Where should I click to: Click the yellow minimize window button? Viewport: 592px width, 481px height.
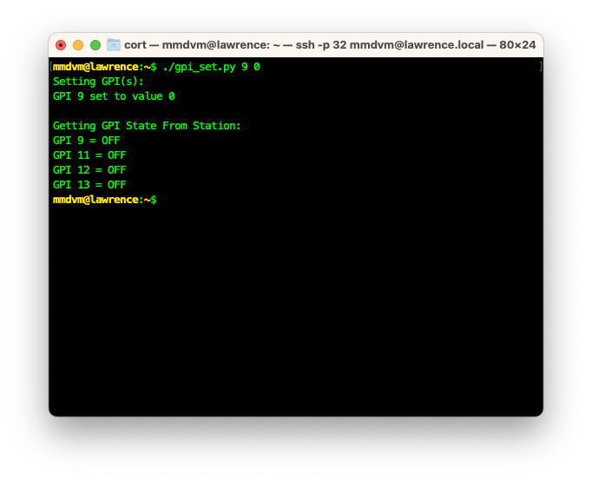[x=78, y=45]
